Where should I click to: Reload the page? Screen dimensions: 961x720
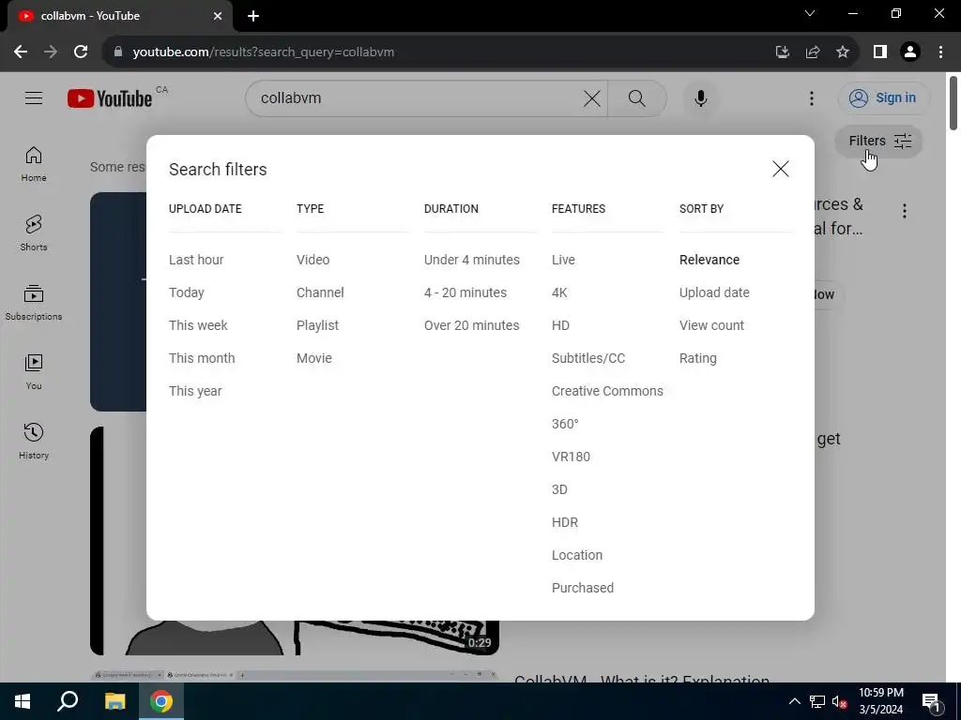tap(81, 52)
